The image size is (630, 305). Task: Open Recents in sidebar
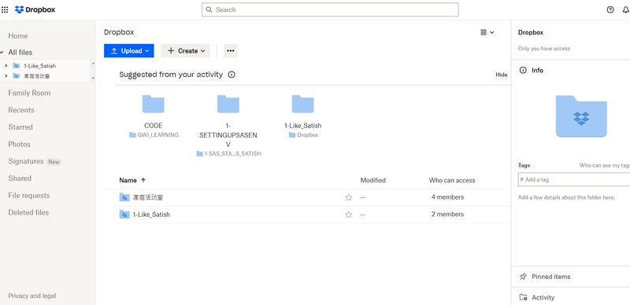tap(21, 110)
